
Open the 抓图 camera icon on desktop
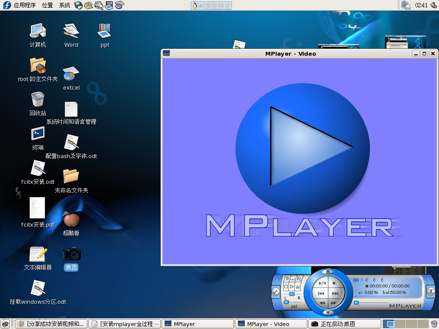pos(71,254)
